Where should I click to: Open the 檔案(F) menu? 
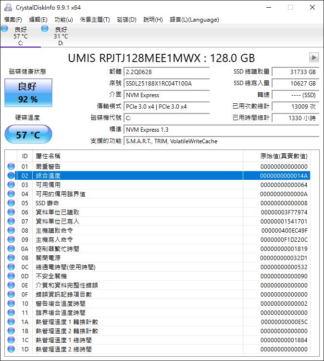(13, 20)
